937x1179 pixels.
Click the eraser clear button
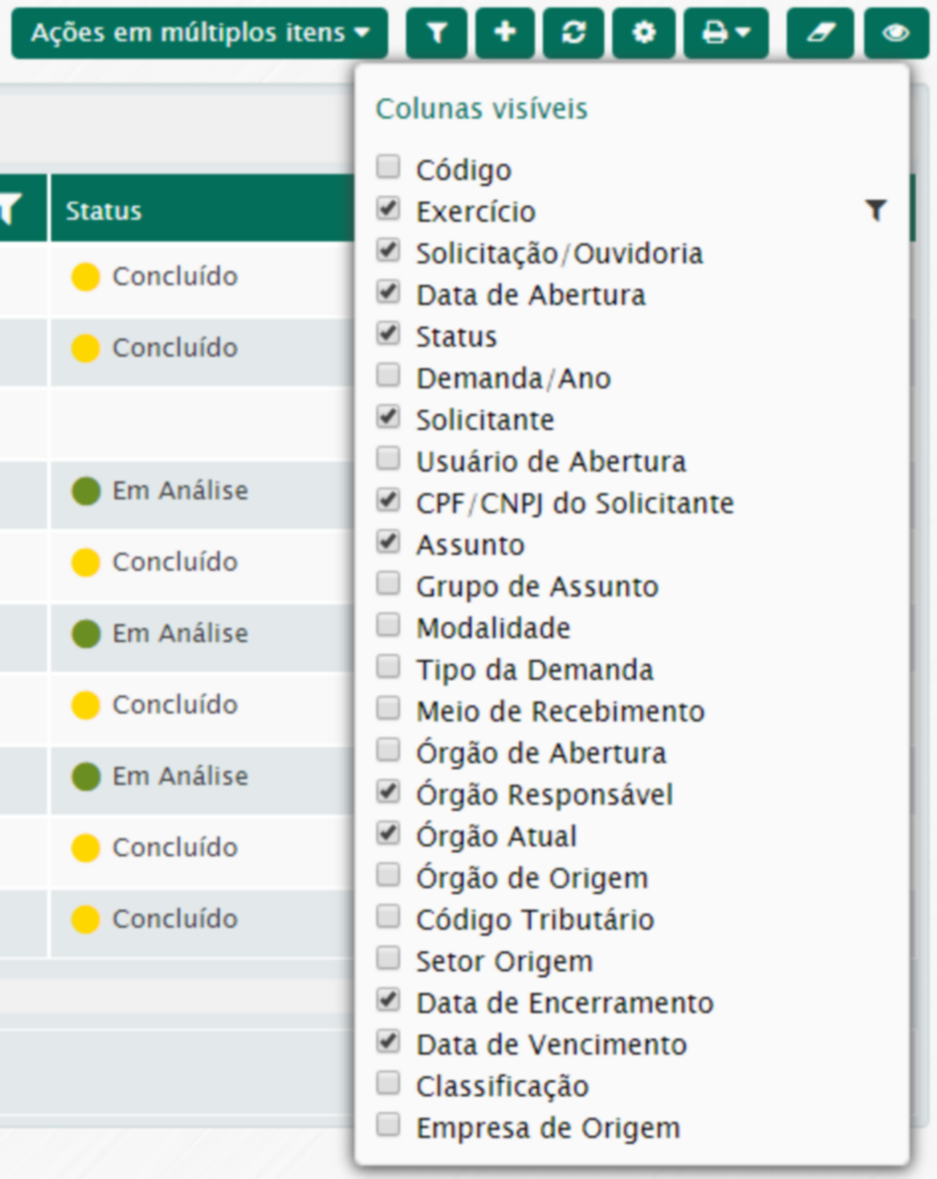point(820,33)
